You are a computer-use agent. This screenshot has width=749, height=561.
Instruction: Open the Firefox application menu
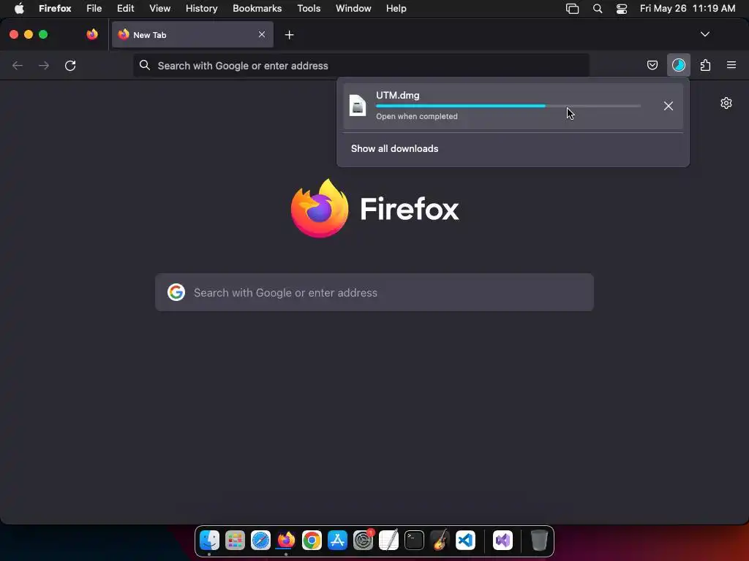pos(55,8)
